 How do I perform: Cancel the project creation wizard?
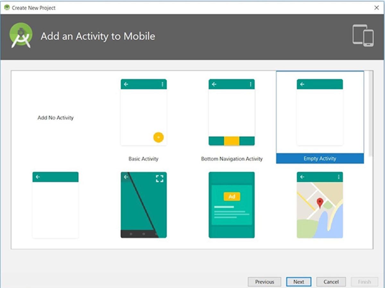point(331,282)
